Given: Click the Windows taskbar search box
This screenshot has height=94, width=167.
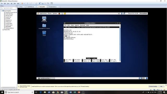Looking at the screenshot, I should point(19,92).
